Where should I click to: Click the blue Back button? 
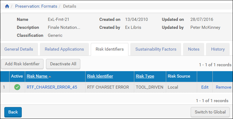point(13,112)
